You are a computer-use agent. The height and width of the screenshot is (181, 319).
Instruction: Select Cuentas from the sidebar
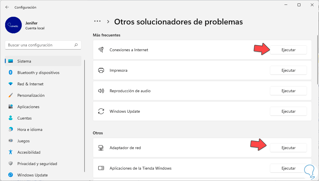(24, 118)
